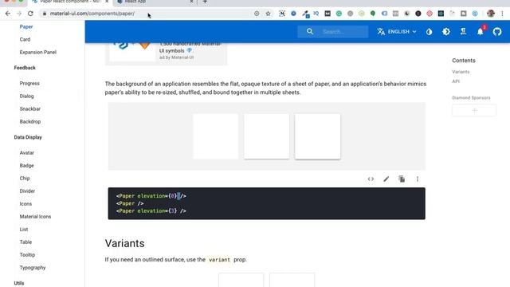Open the Backdrop sidebar item
Screen dimensions: 510x287
click(x=30, y=121)
